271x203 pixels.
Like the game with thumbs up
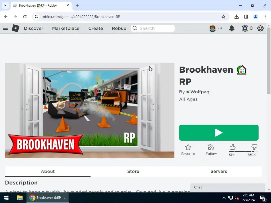coord(232,147)
